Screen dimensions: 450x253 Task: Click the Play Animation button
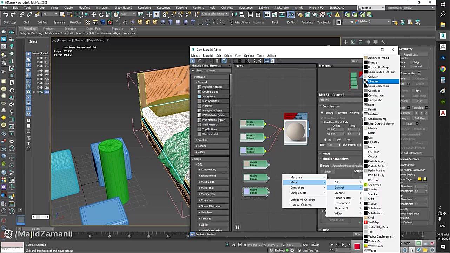coord(343,245)
